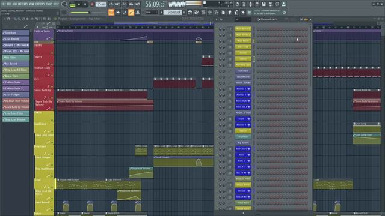Click the Athmos 1 channel pan knob

point(220,89)
